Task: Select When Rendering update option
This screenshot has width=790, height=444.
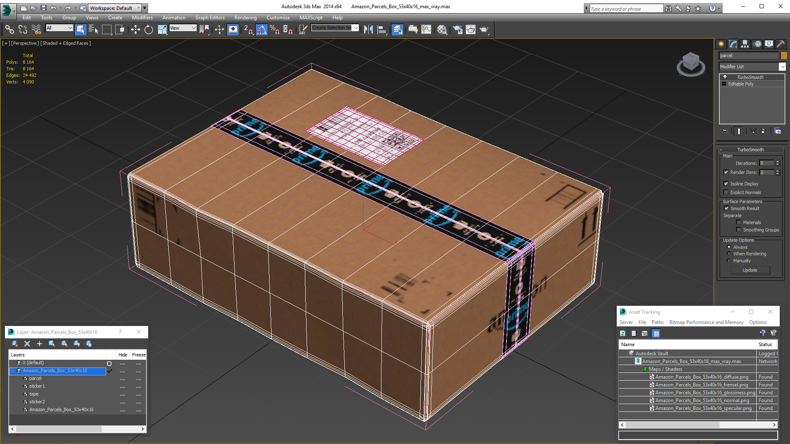Action: (729, 254)
